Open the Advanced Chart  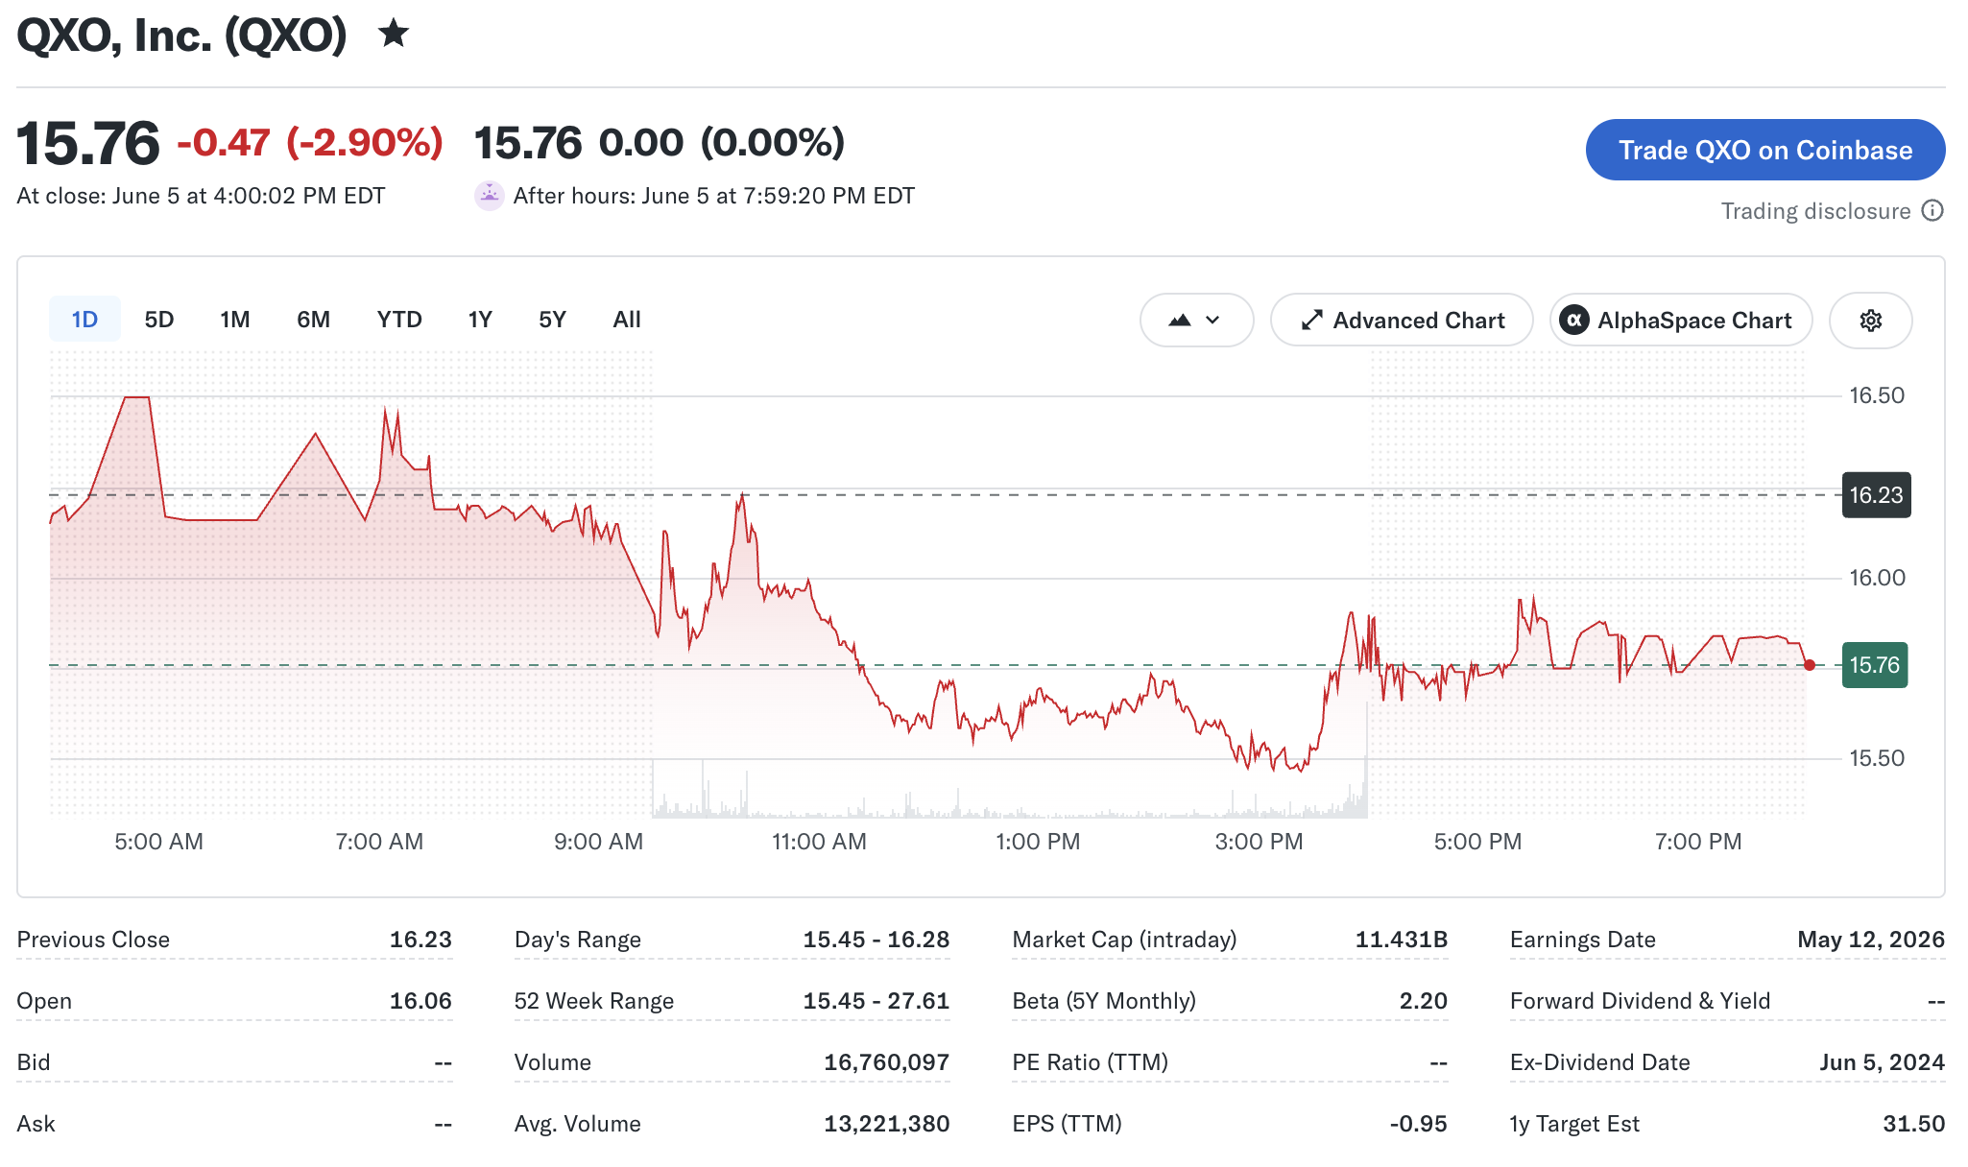1402,321
